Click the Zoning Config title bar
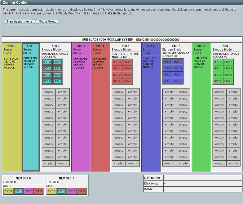The width and height of the screenshot is (243, 204). [x=122, y=2]
